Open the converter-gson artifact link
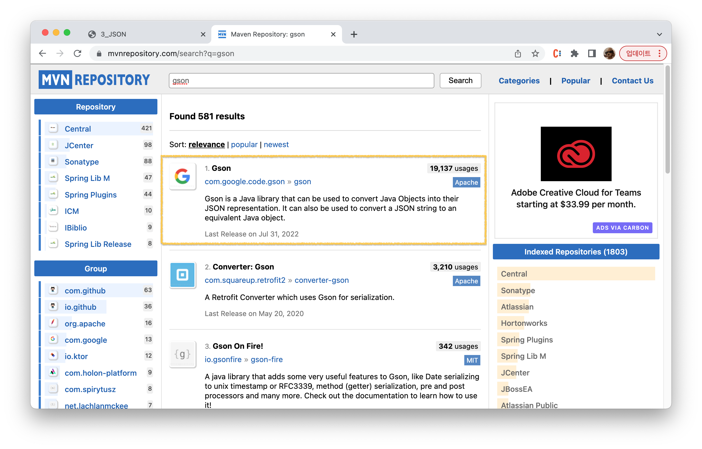This screenshot has height=449, width=702. pos(322,280)
